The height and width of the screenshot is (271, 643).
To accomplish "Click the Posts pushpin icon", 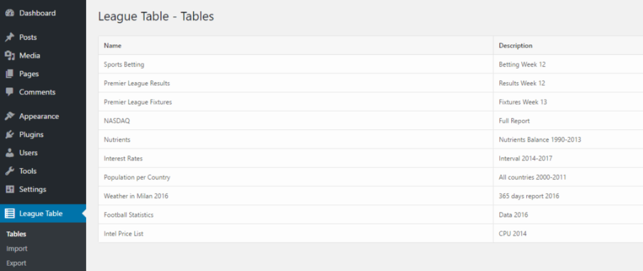I will click(9, 38).
